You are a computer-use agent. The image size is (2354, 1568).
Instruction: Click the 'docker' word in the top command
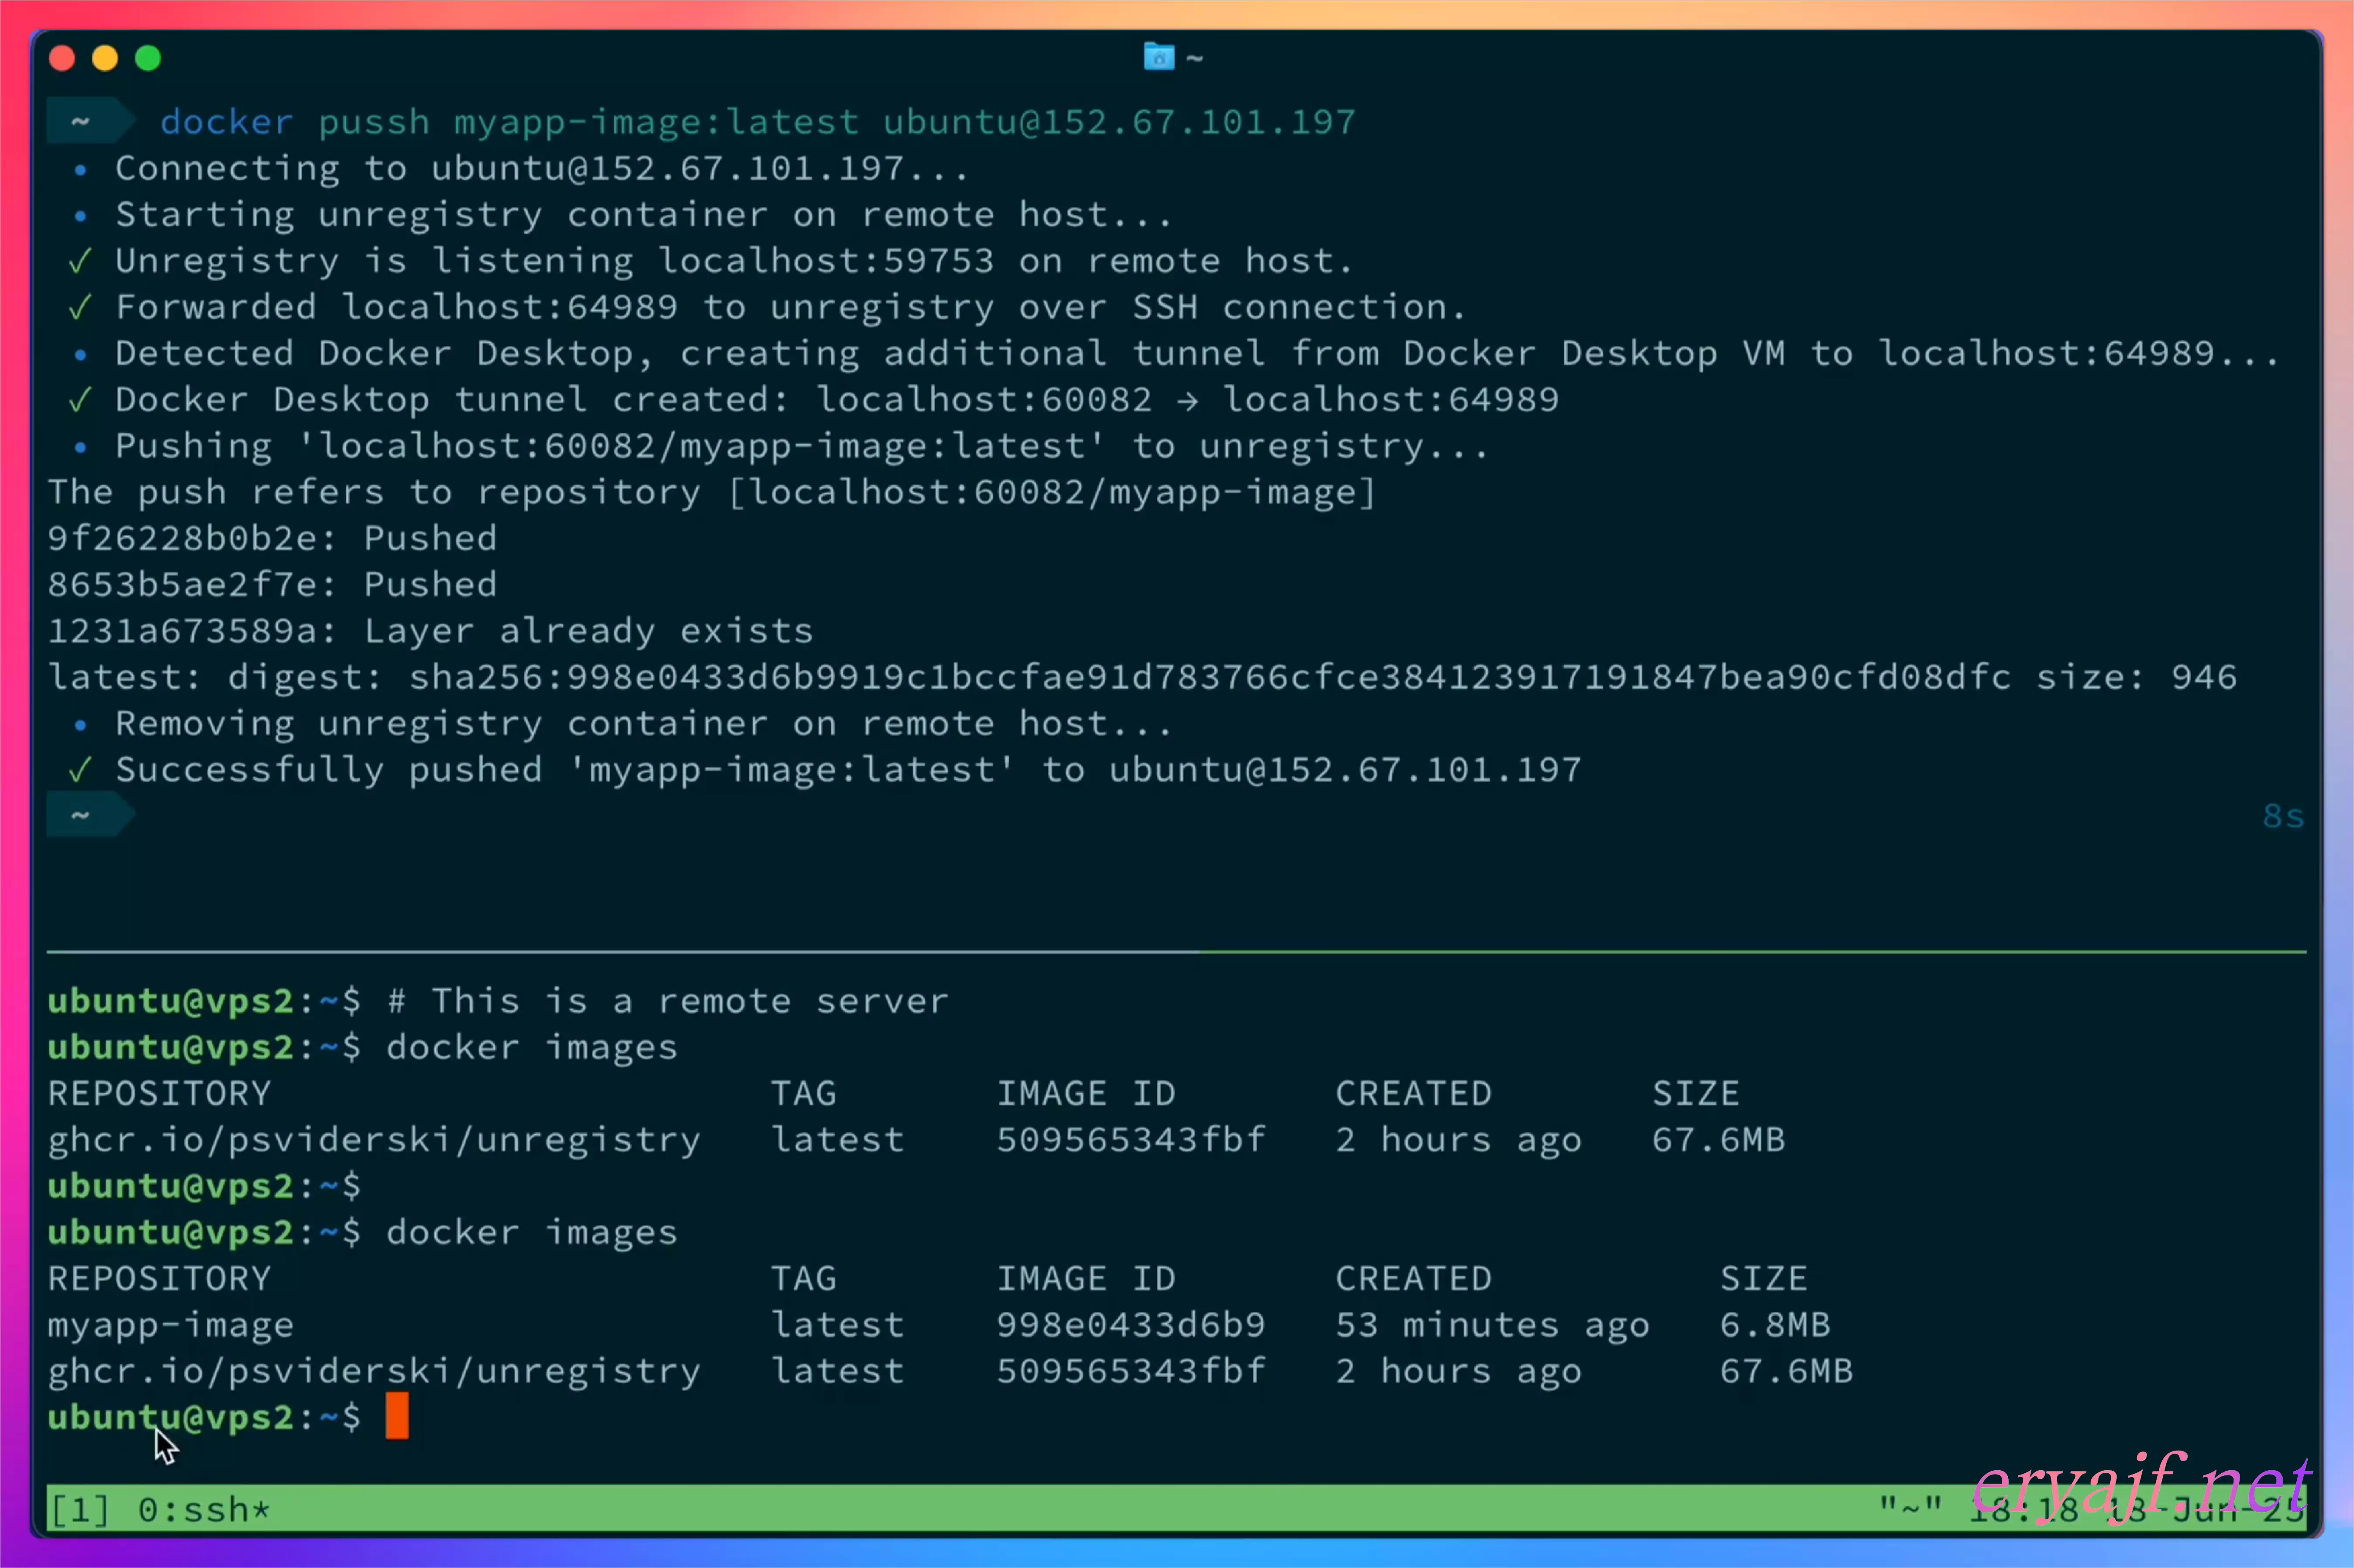227,122
